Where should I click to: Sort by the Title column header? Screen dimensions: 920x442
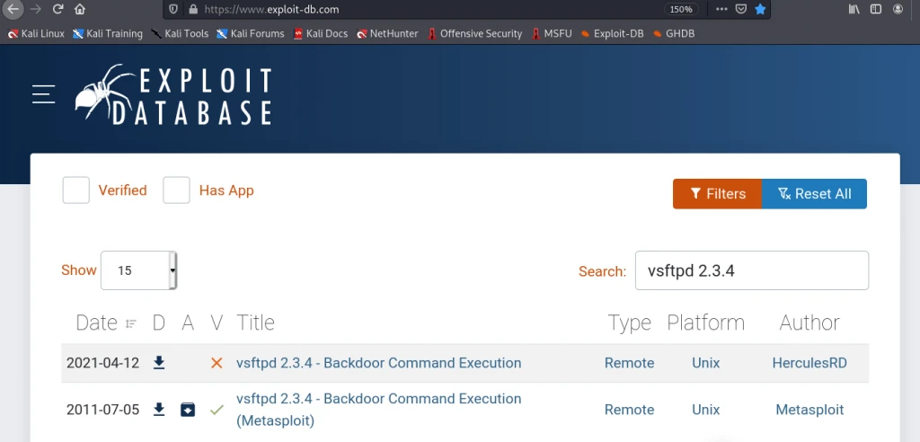(x=255, y=323)
